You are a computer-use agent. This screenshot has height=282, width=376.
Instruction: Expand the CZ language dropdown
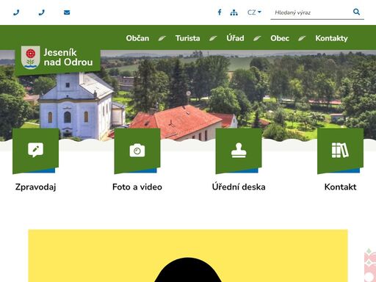tap(254, 12)
